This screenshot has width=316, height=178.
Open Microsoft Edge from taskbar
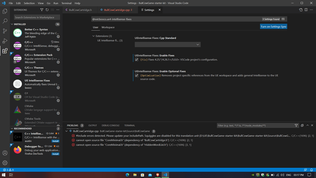pyautogui.click(x=127, y=175)
